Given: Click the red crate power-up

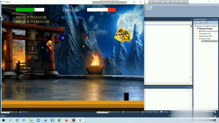Looking at the screenshot, I should pyautogui.click(x=85, y=36).
